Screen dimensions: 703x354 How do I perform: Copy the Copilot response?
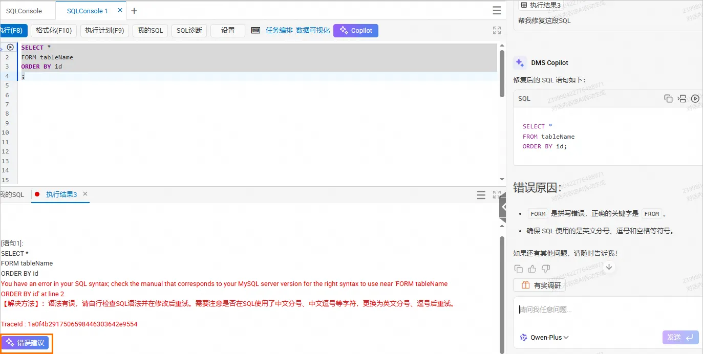pos(519,269)
